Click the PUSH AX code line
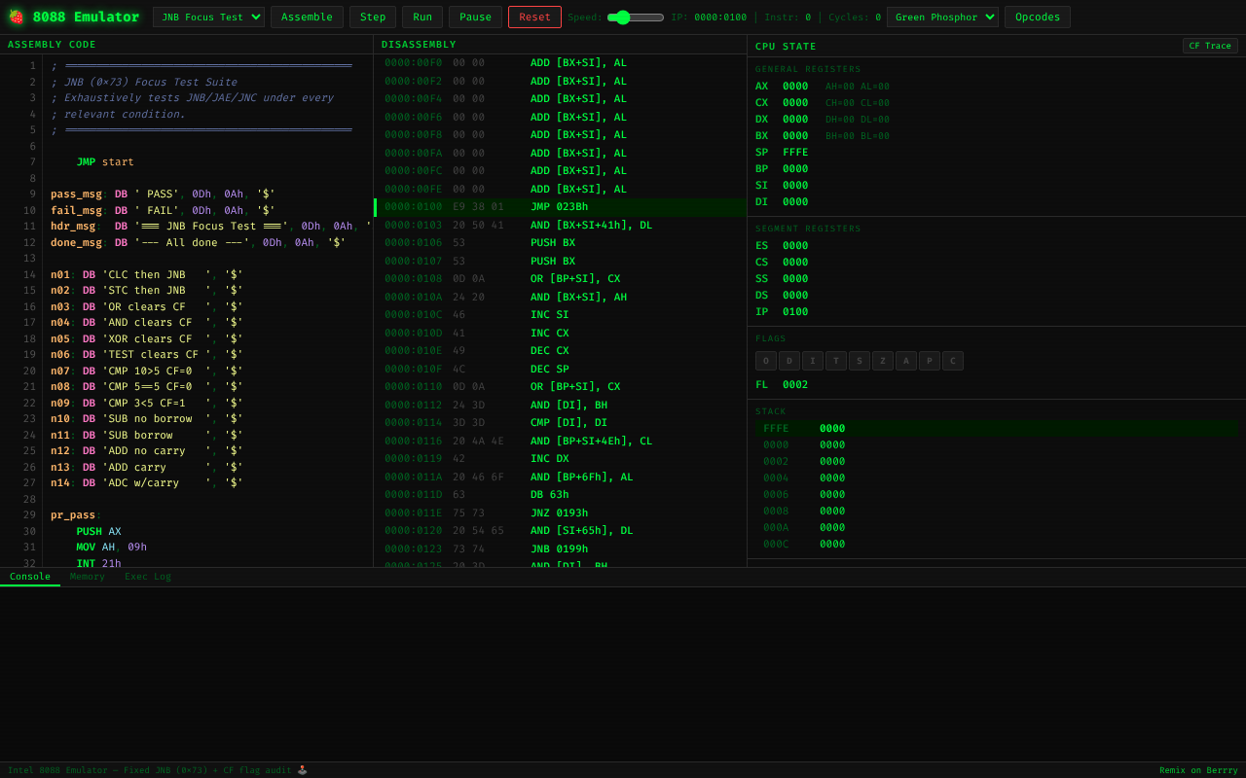 98,532
